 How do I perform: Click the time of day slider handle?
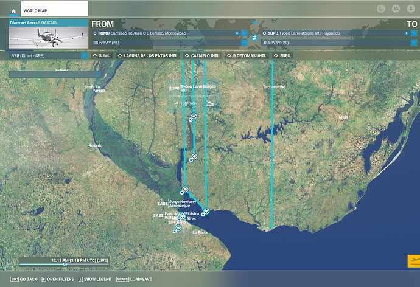click(65, 265)
